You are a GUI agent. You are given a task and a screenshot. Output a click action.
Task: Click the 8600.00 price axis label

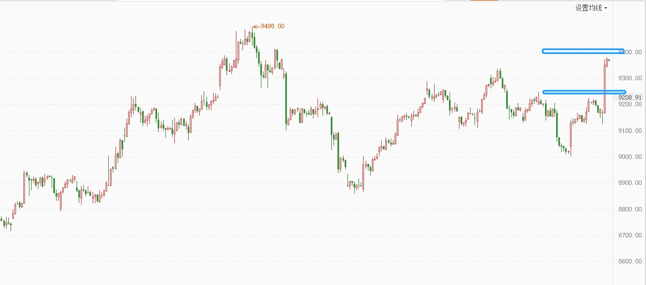click(x=630, y=261)
